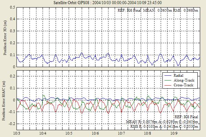Click the Satellite Orbit GPS08 plot title
This screenshot has width=206, height=137.
click(103, 2)
